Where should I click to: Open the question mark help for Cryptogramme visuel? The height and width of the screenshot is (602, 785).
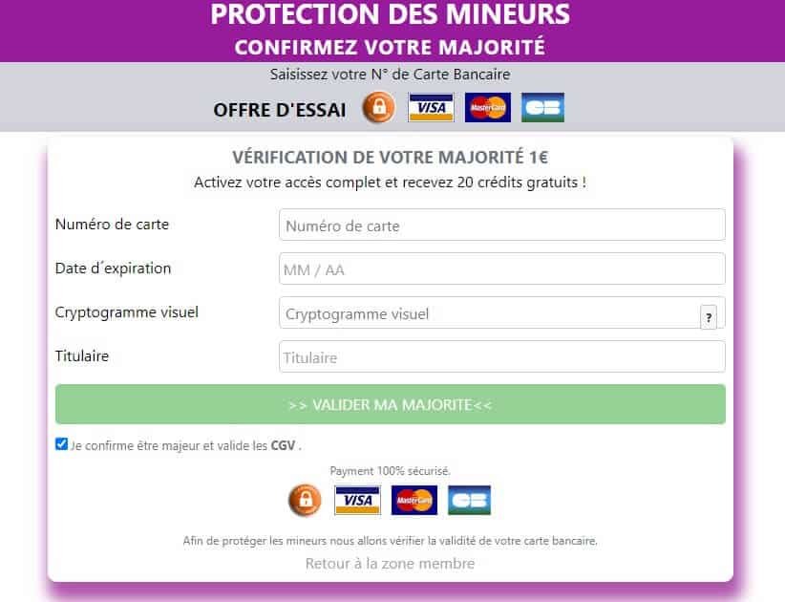click(709, 317)
